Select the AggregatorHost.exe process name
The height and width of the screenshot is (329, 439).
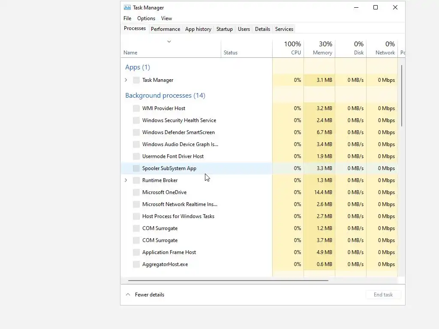165,264
